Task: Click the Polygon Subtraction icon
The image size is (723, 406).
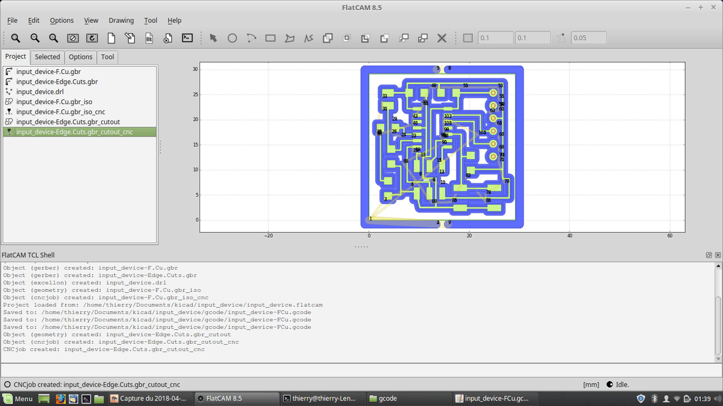Action: coord(366,38)
